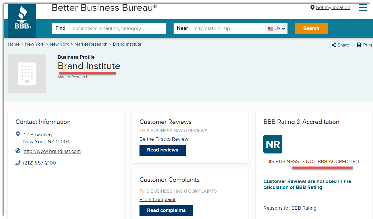
Task: Click the 42 Broadway address text
Action: [x=38, y=134]
